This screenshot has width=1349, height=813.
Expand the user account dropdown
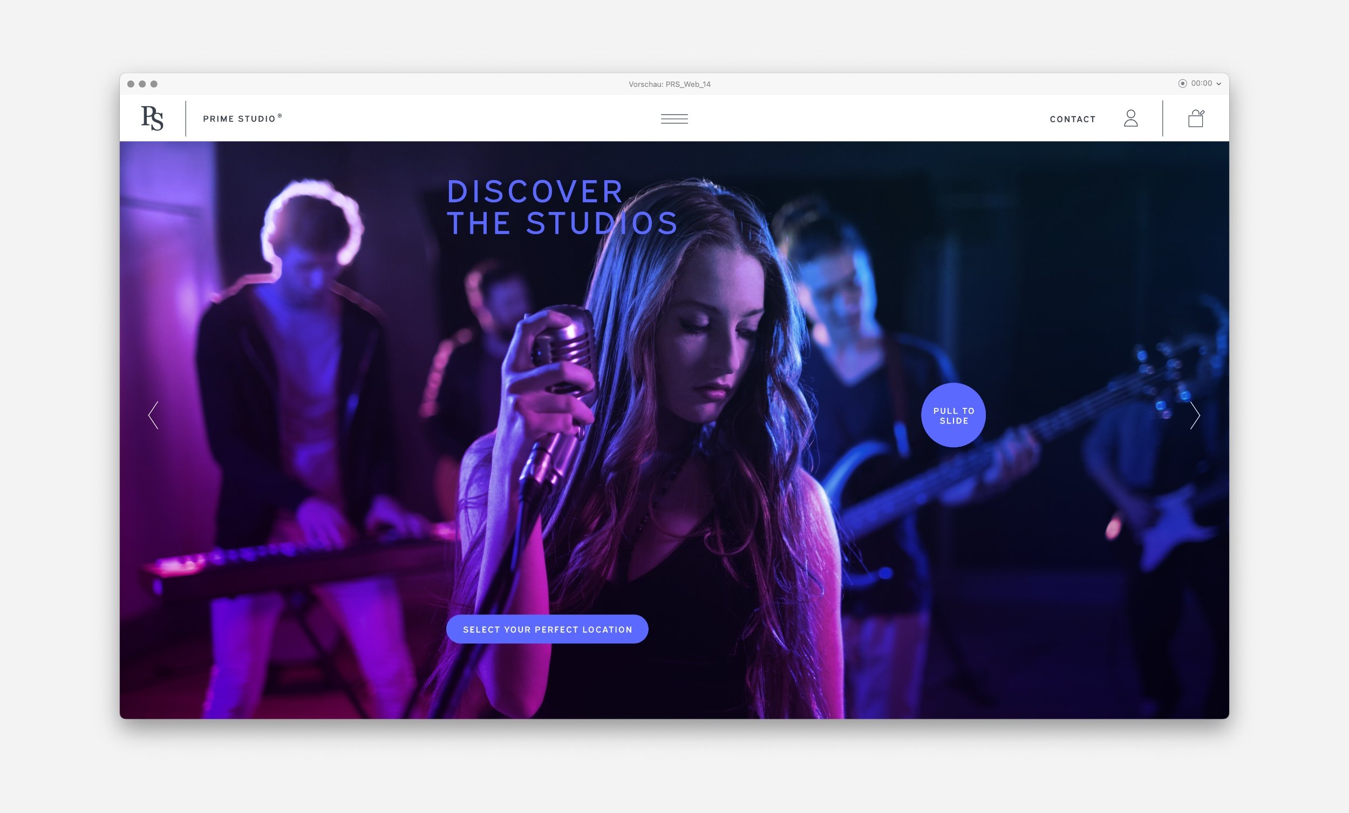(1132, 119)
